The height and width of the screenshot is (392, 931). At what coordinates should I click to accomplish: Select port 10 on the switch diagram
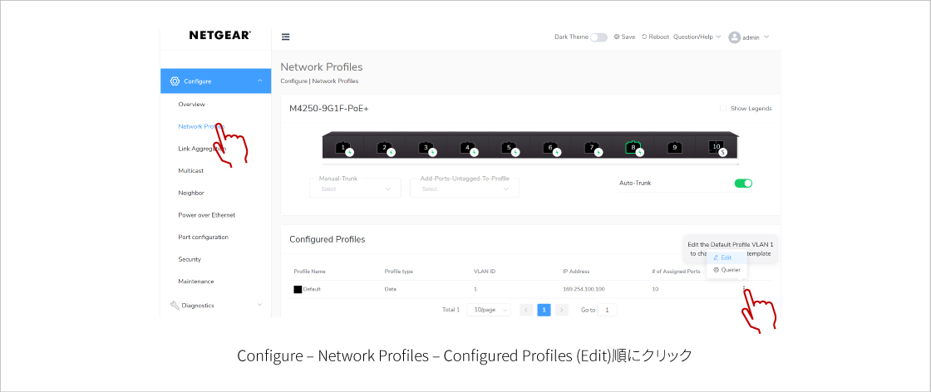coord(716,147)
